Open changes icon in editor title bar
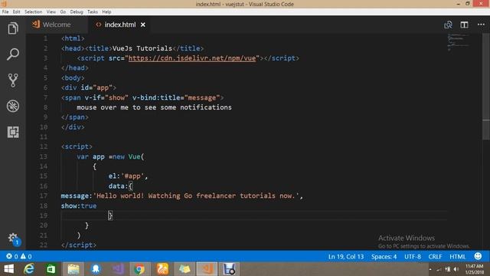The height and width of the screenshot is (276, 490). click(x=448, y=25)
